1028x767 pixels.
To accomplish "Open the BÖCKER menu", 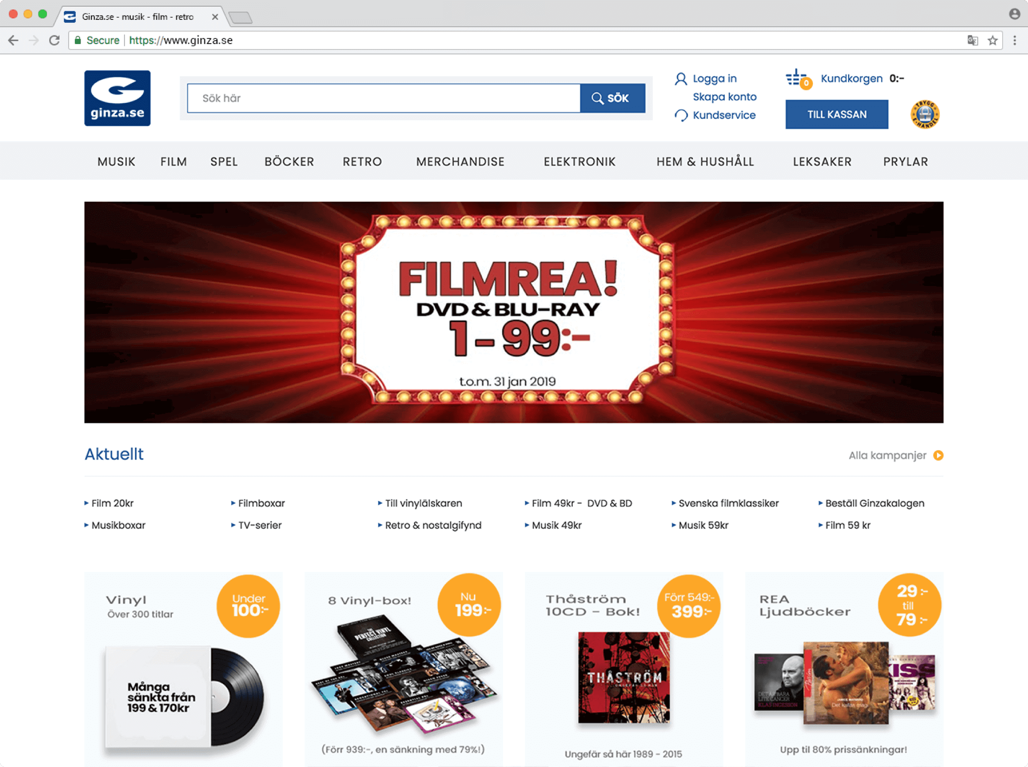I will 289,161.
